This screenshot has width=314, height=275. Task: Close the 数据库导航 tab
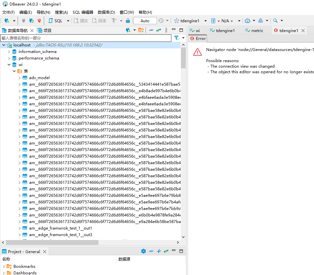pyautogui.click(x=32, y=30)
